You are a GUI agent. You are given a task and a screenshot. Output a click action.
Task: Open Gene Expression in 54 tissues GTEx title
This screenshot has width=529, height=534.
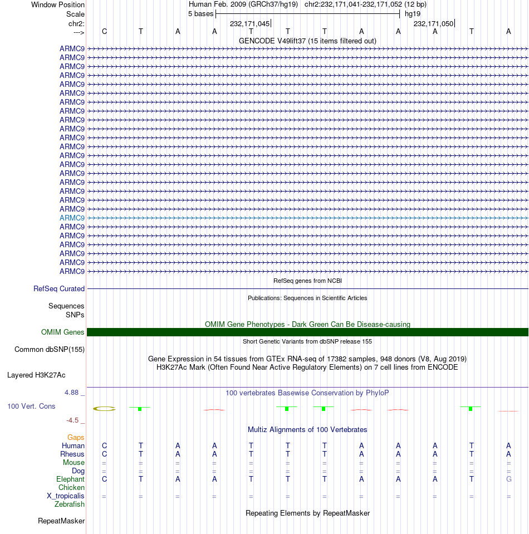(307, 359)
